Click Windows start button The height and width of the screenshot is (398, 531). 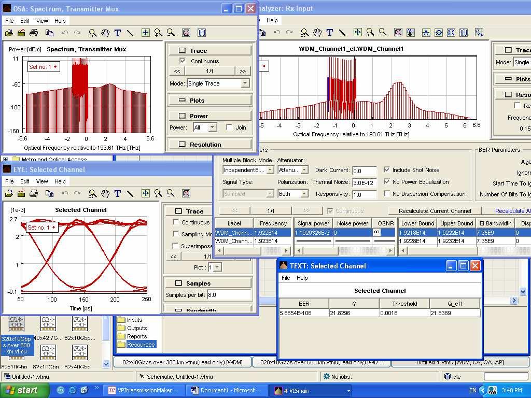click(x=24, y=391)
